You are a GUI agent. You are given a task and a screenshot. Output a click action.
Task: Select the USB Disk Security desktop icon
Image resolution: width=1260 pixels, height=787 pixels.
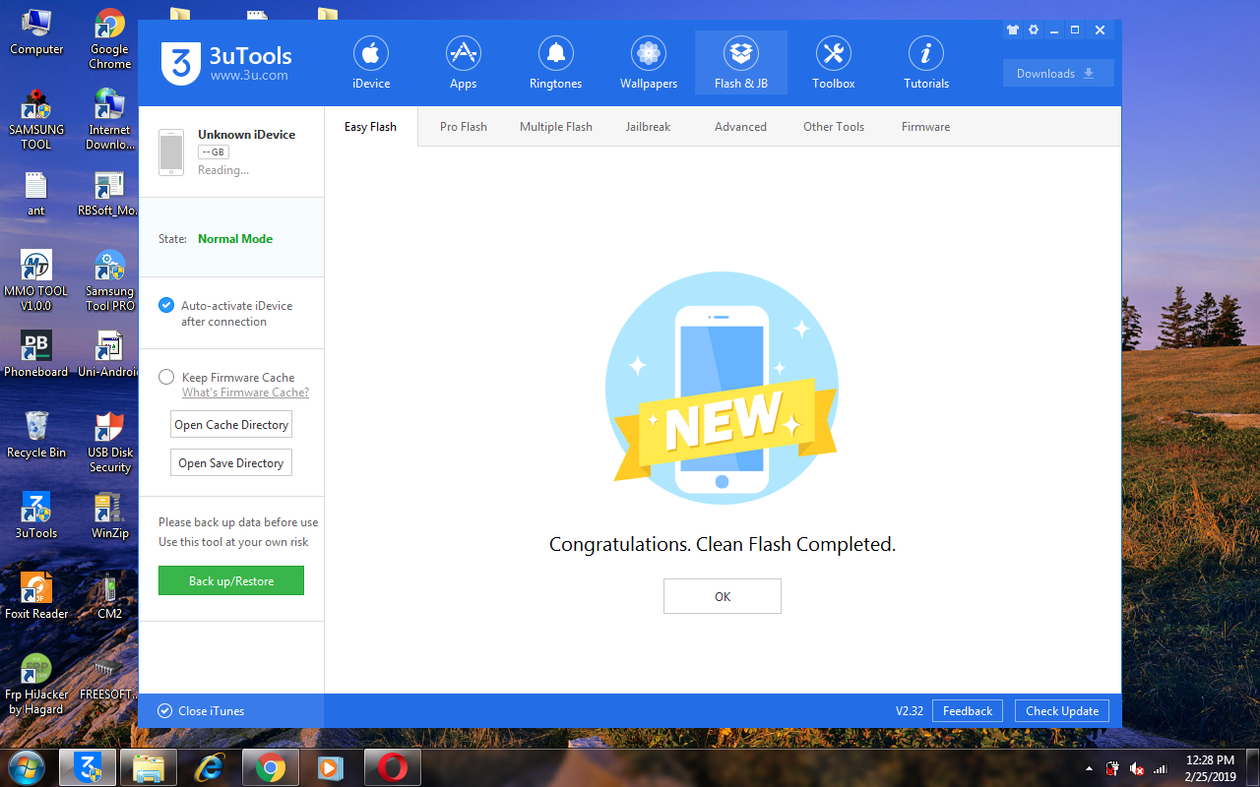[x=109, y=443]
